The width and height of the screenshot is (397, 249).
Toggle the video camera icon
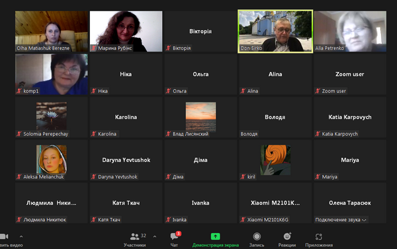(4, 236)
